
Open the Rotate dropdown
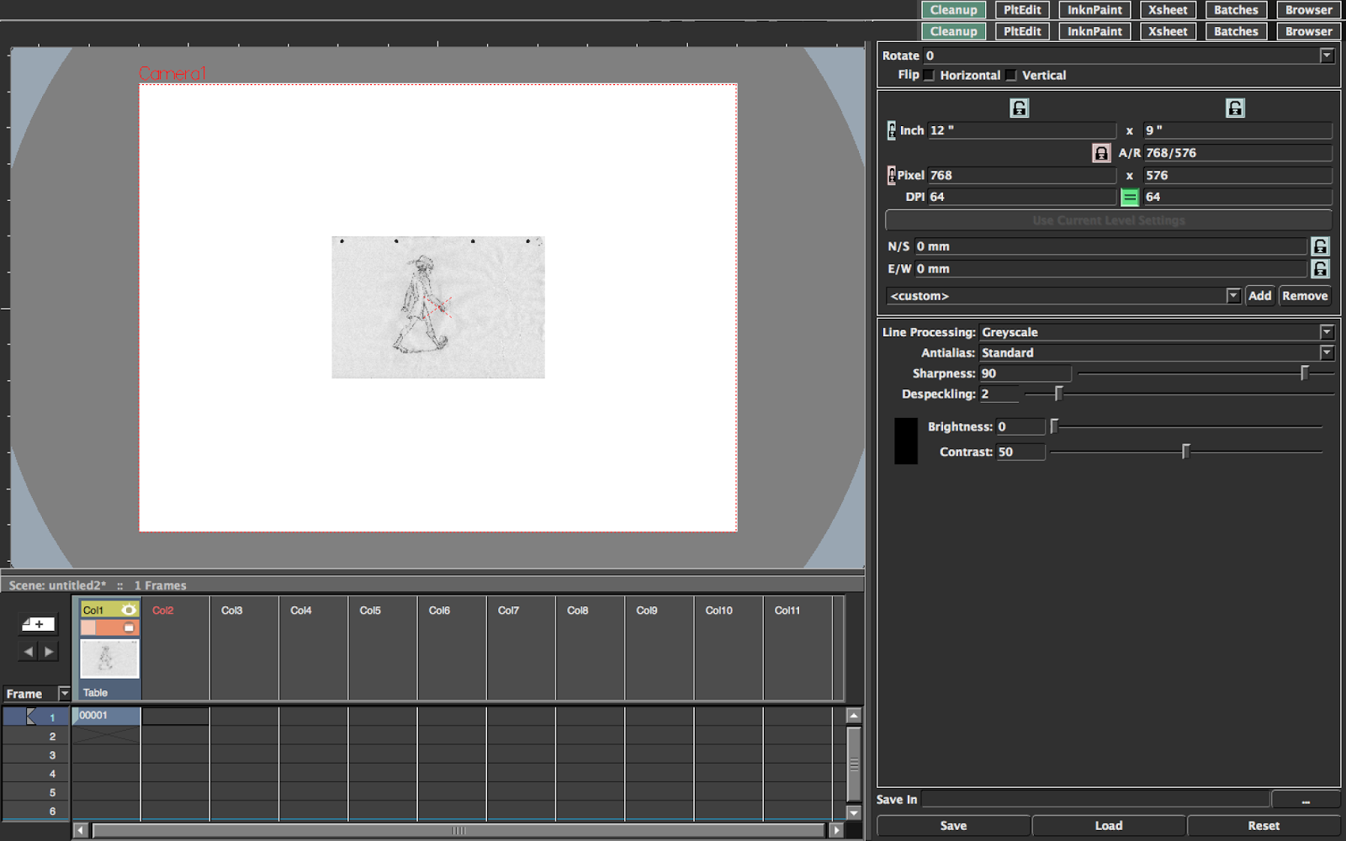click(1327, 56)
